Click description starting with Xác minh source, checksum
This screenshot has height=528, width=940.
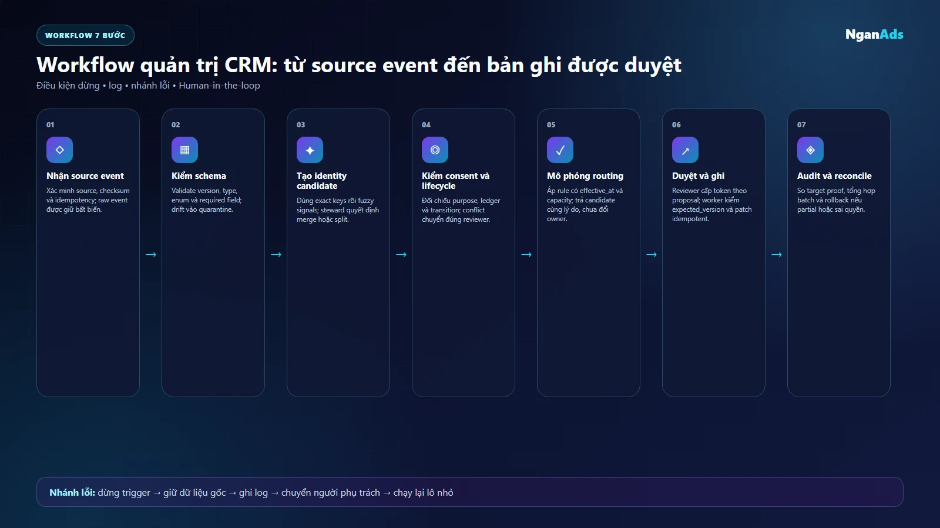coord(88,200)
